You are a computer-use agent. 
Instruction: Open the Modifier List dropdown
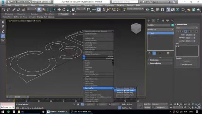[160, 29]
